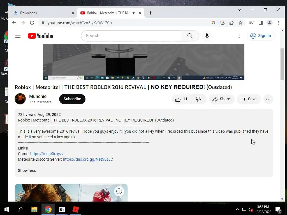Open the taskbar clock and date

pos(263,209)
